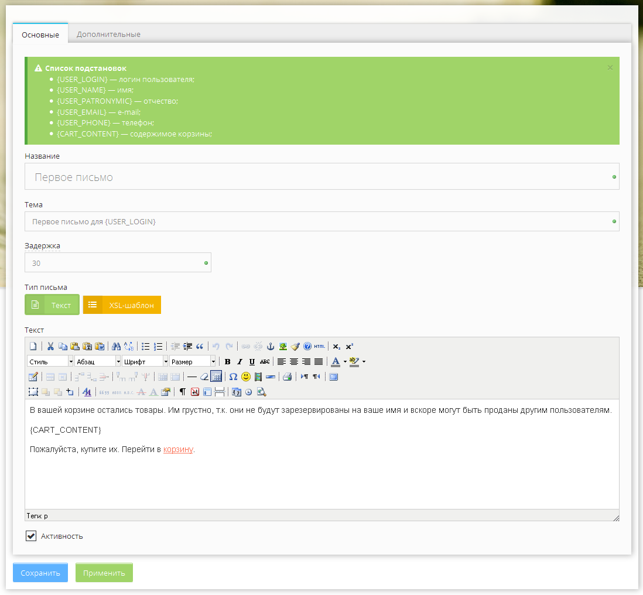The width and height of the screenshot is (643, 595).
Task: Open HTML source editor button
Action: point(319,346)
